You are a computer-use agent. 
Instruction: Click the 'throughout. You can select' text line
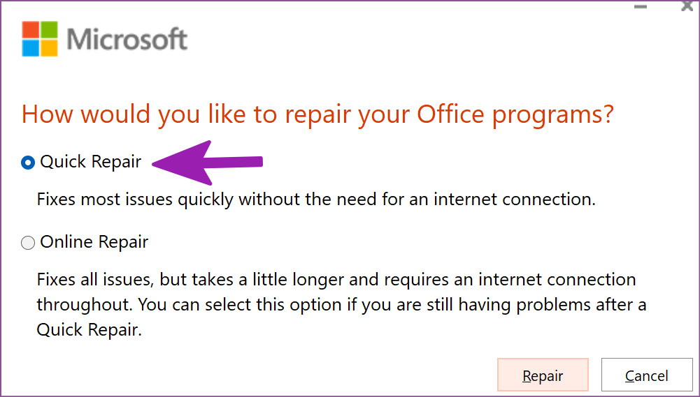point(341,305)
